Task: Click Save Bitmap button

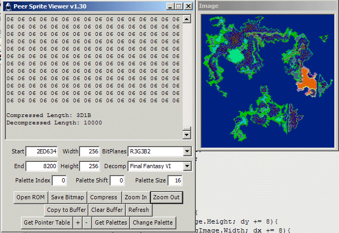Action: (67, 197)
